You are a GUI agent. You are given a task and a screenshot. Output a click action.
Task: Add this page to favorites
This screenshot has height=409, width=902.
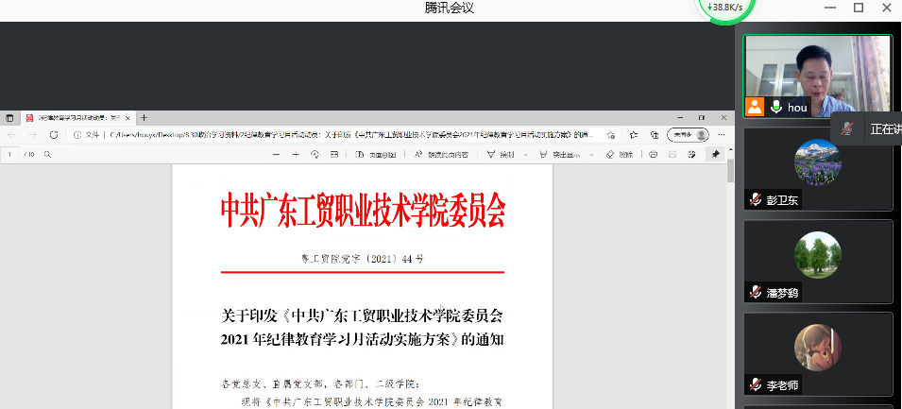click(x=611, y=135)
